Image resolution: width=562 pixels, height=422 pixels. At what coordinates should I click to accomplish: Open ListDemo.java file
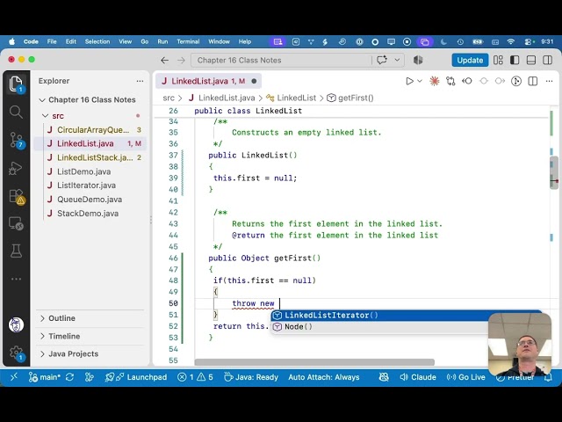coord(84,171)
